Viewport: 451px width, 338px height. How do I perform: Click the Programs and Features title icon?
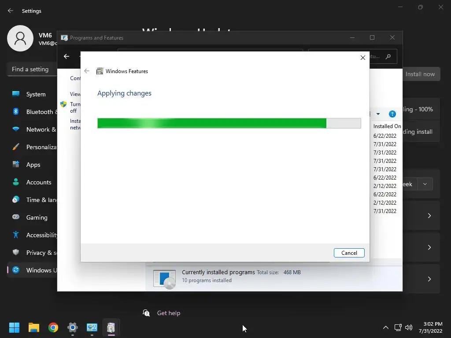tap(64, 38)
